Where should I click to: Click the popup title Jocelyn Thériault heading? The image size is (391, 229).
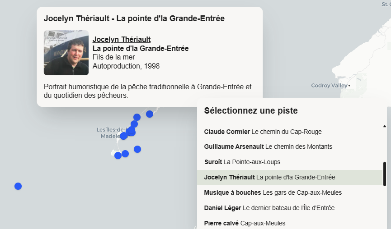pyautogui.click(x=134, y=18)
